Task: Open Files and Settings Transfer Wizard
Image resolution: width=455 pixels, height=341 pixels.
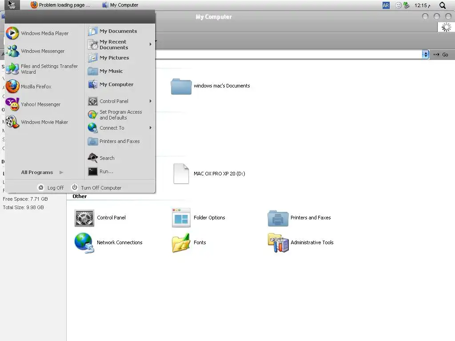Action: 42,69
